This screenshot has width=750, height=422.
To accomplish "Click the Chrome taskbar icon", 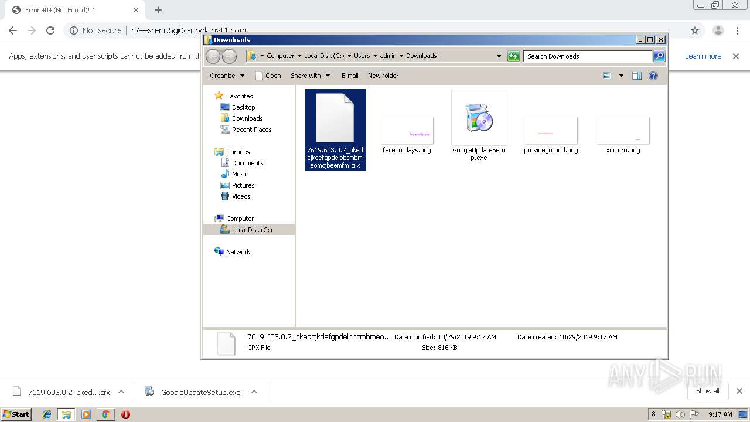I will click(x=105, y=414).
